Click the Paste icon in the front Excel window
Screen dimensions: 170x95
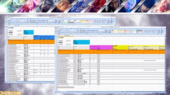tap(56, 31)
